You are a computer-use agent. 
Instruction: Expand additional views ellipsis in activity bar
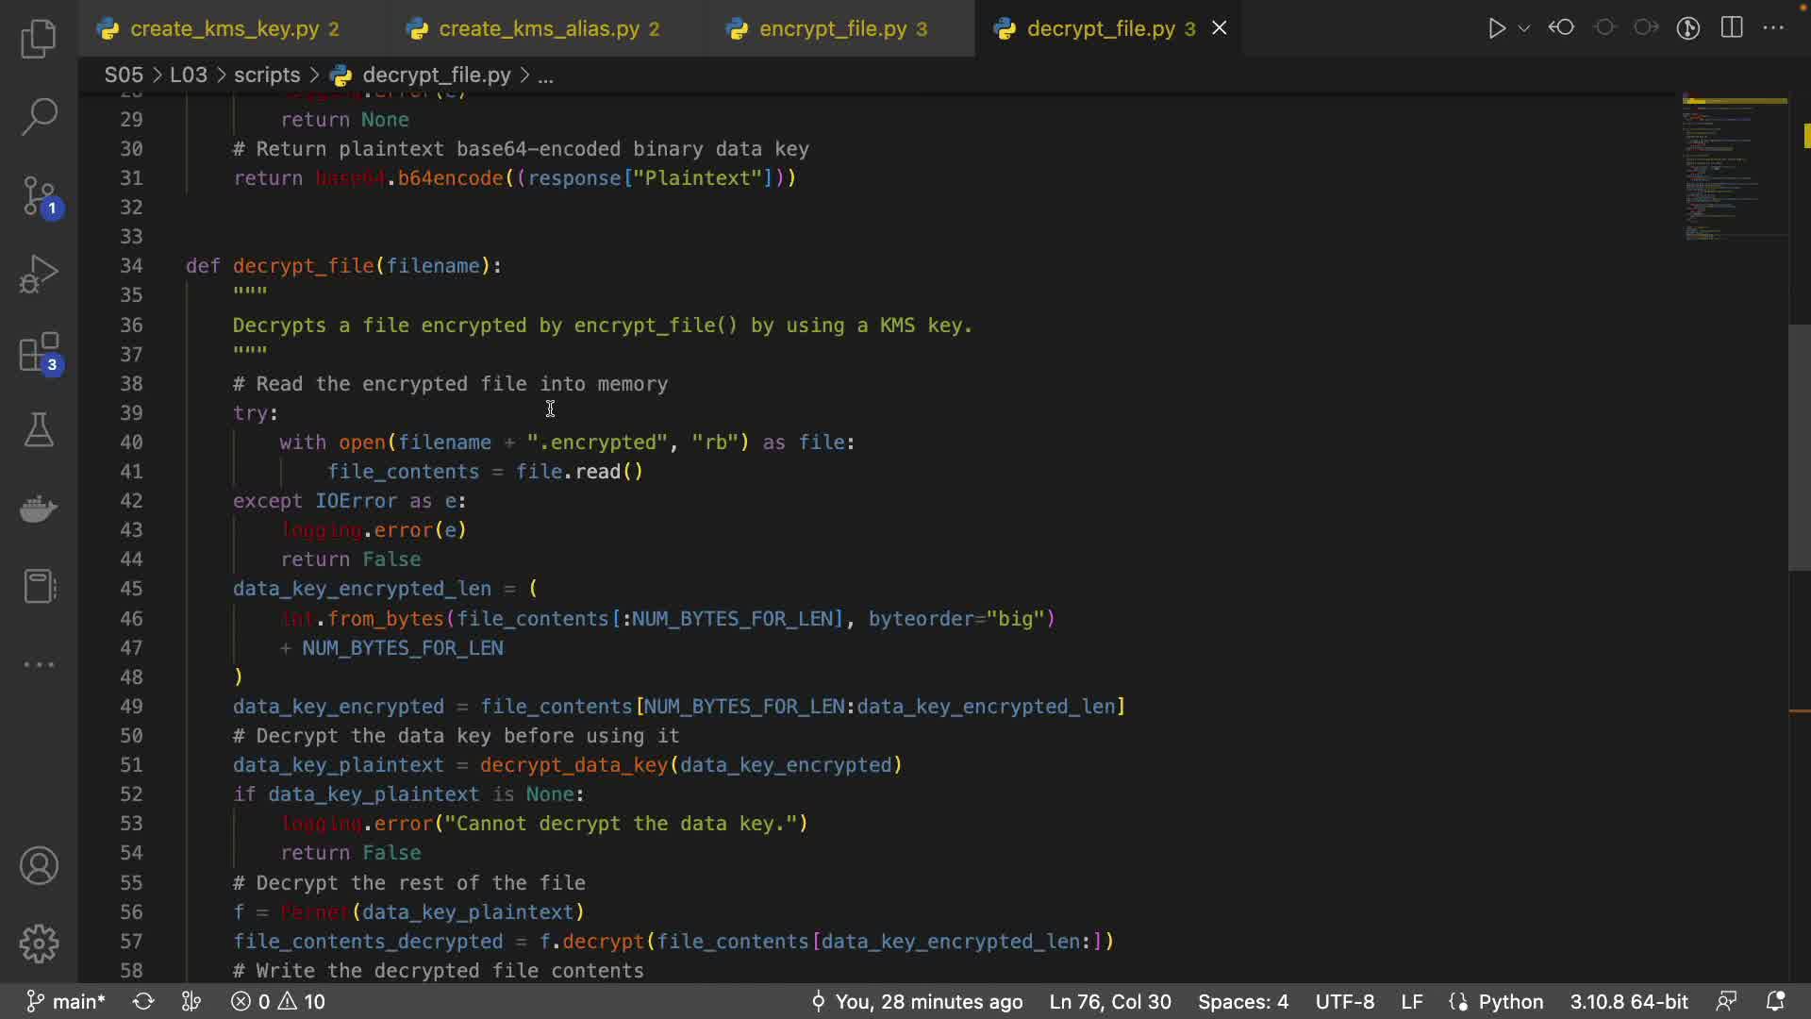click(x=39, y=664)
